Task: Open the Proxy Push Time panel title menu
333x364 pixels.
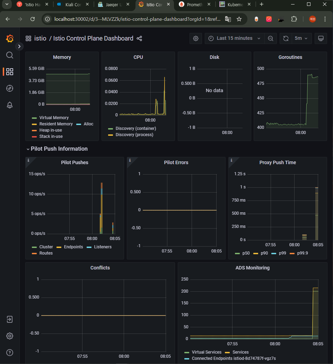Action: click(278, 162)
